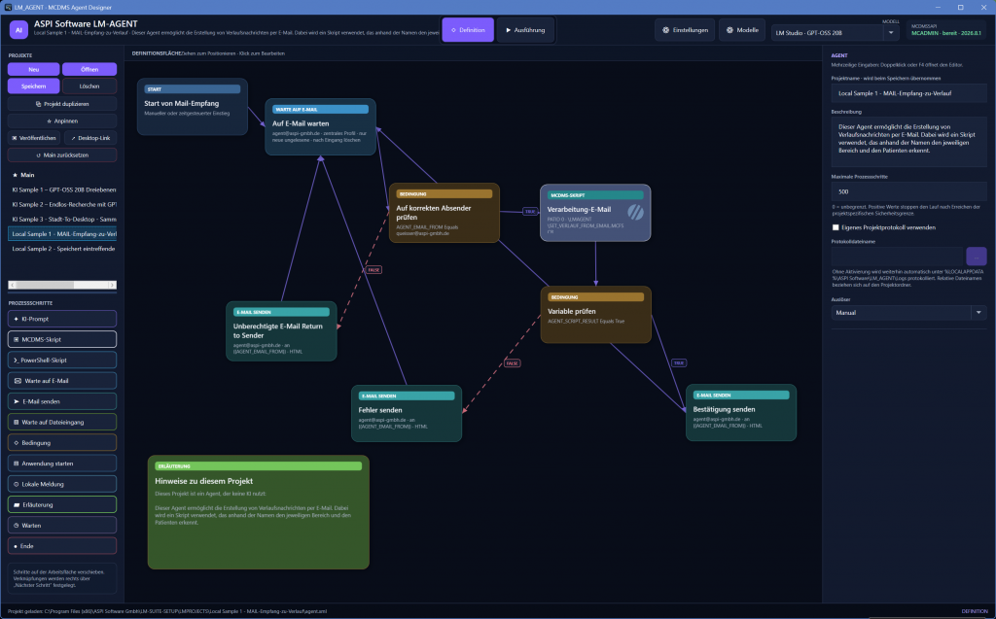Image resolution: width=996 pixels, height=619 pixels.
Task: Click DEFINITION label in status bar
Action: tap(975, 611)
